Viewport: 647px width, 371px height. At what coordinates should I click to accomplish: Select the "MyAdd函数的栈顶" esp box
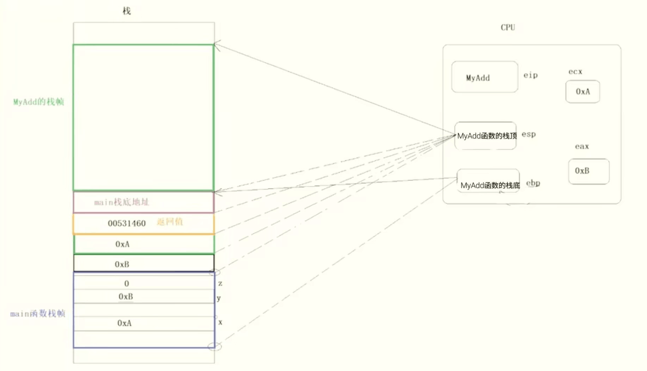(x=485, y=136)
